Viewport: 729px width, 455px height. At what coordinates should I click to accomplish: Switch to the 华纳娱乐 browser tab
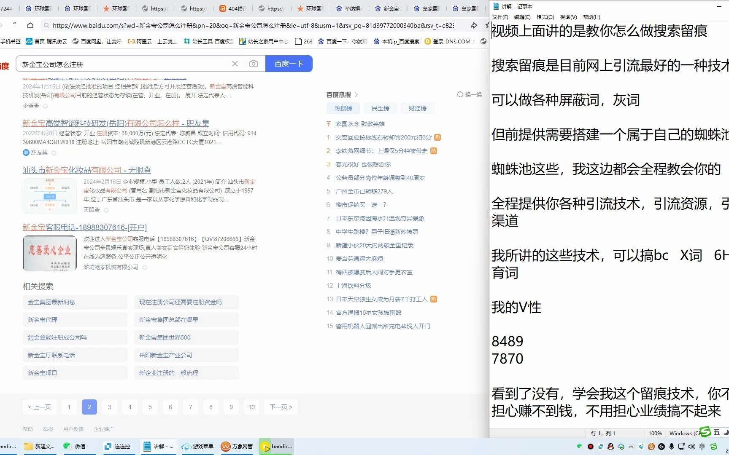pos(348,8)
